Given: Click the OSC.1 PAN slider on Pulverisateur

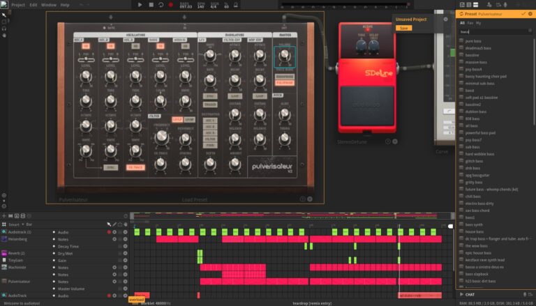Looking at the screenshot, I should pos(86,60).
